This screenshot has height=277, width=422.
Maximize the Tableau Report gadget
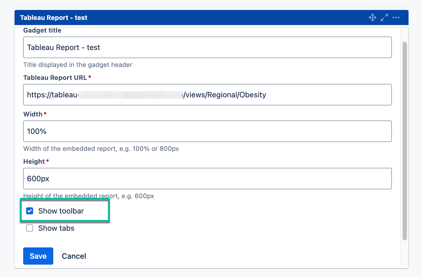(x=384, y=17)
